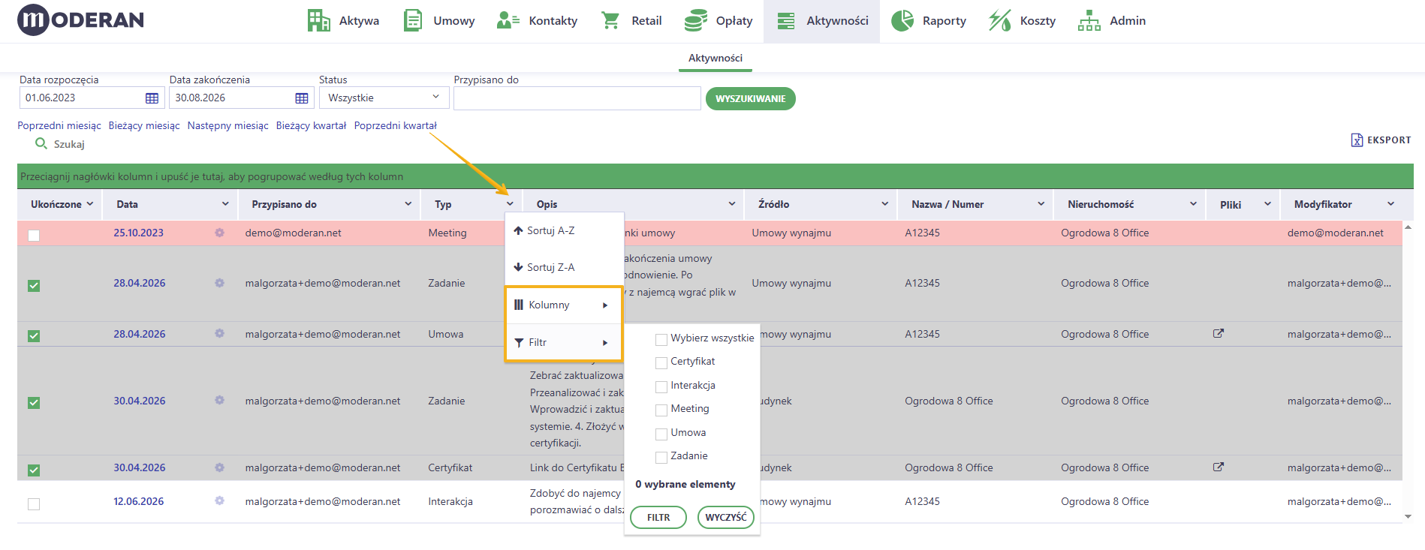Open external file link in Umowa row
Image resolution: width=1425 pixels, height=550 pixels.
[x=1219, y=334]
